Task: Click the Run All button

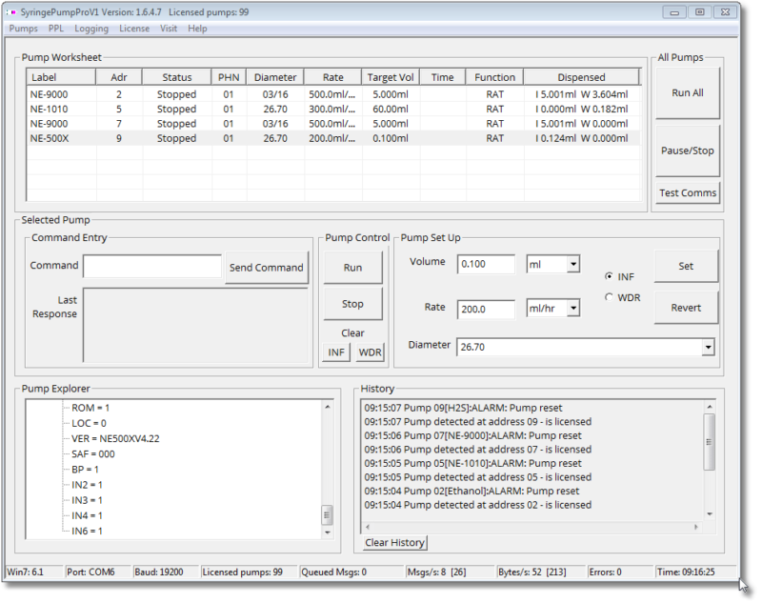Action: pos(686,92)
